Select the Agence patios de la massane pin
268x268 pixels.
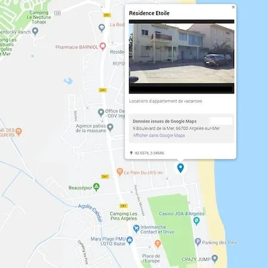pos(110,127)
